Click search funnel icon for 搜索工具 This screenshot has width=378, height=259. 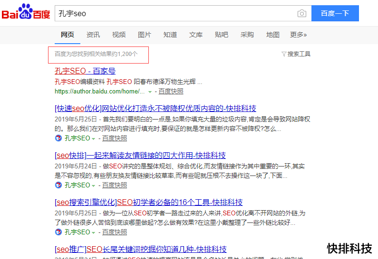[284, 54]
